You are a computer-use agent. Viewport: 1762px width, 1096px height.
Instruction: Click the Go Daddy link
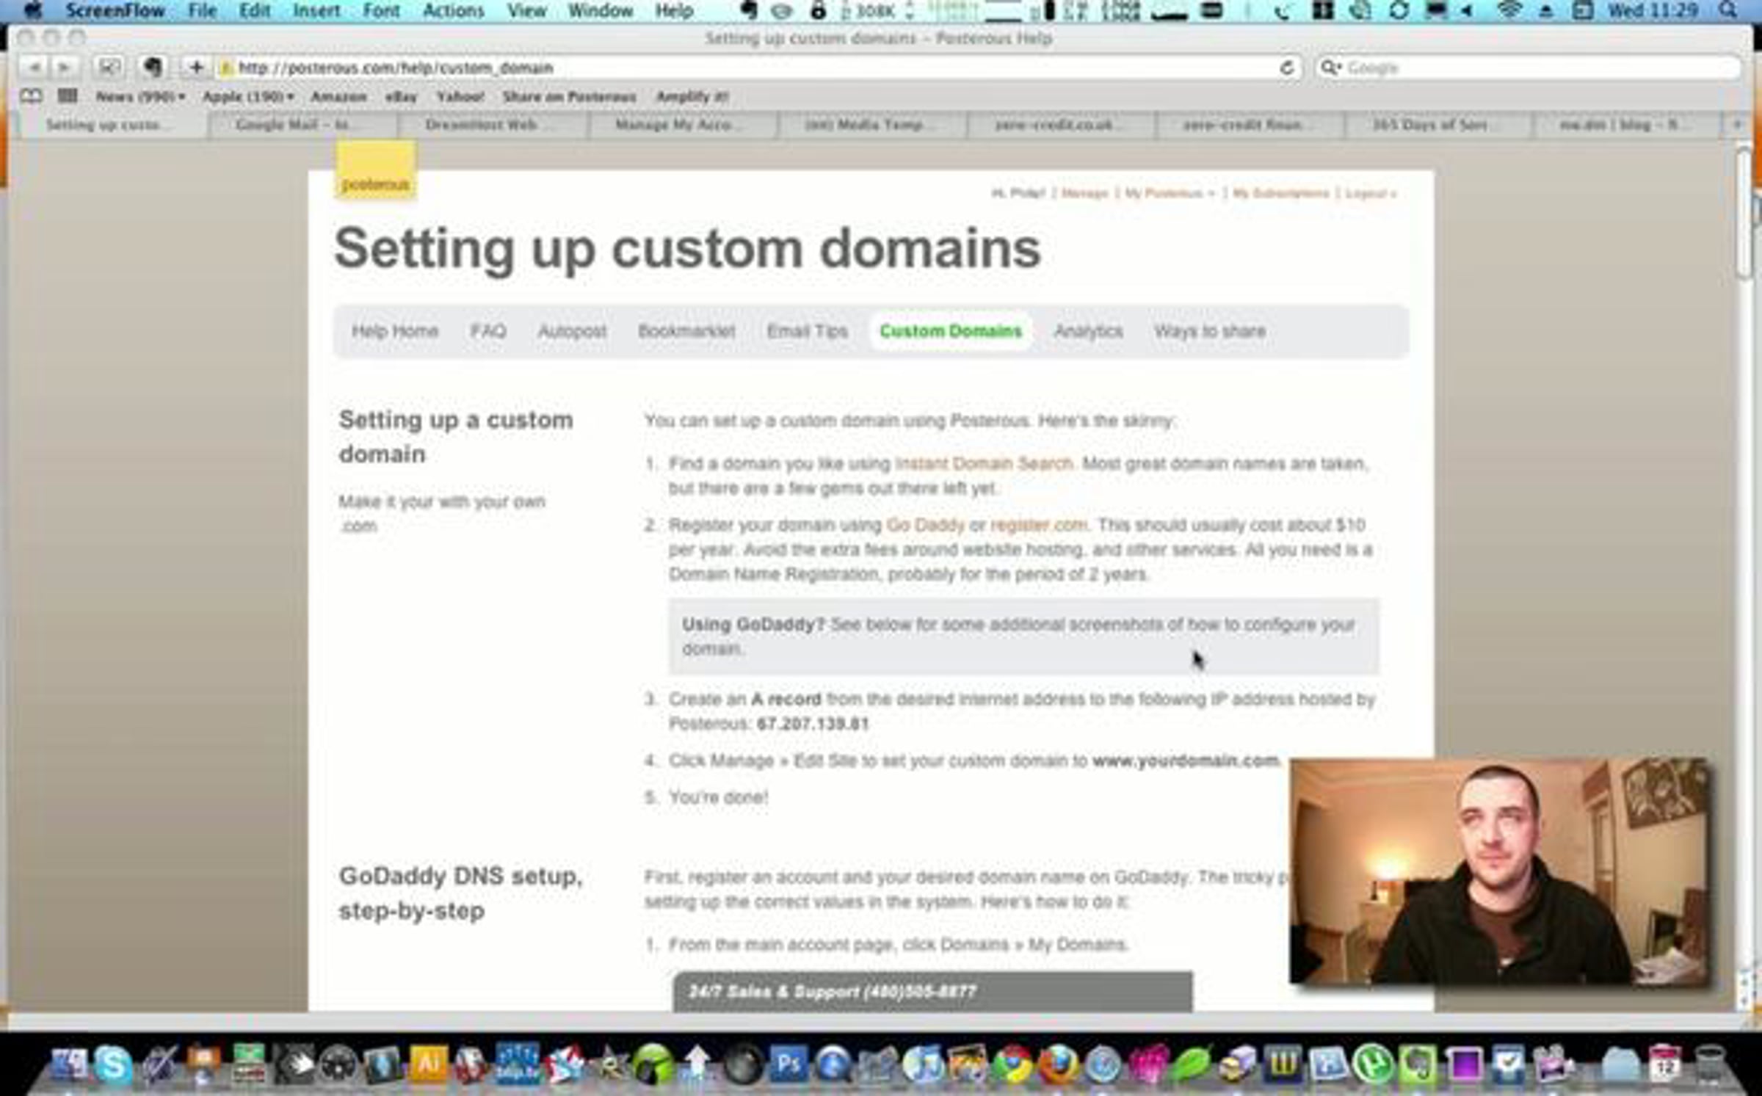tap(924, 525)
